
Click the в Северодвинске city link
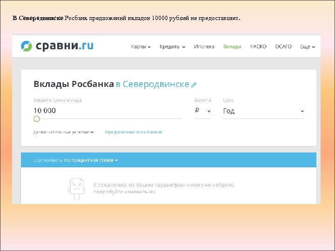[153, 84]
